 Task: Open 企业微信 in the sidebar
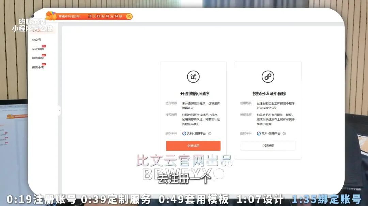tap(38, 49)
